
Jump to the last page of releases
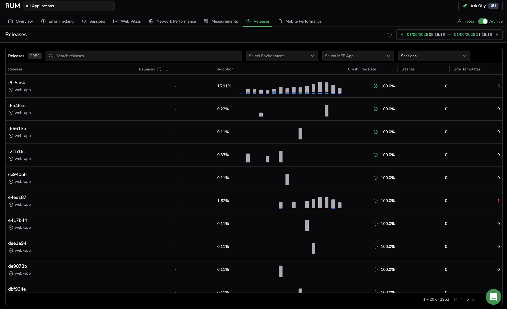[x=474, y=299]
